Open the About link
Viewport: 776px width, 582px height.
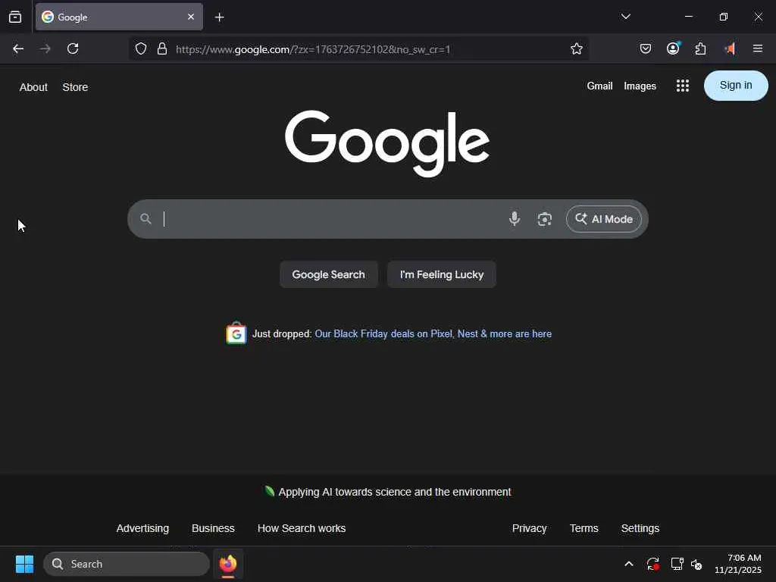coord(33,87)
